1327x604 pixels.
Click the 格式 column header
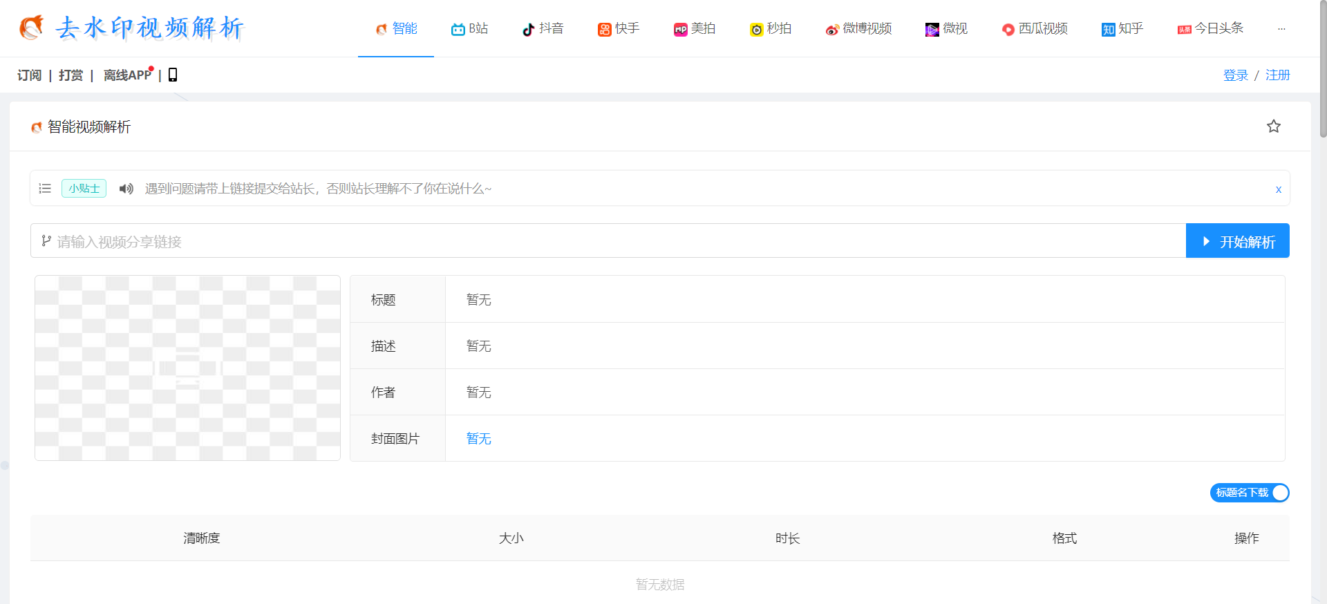1064,538
